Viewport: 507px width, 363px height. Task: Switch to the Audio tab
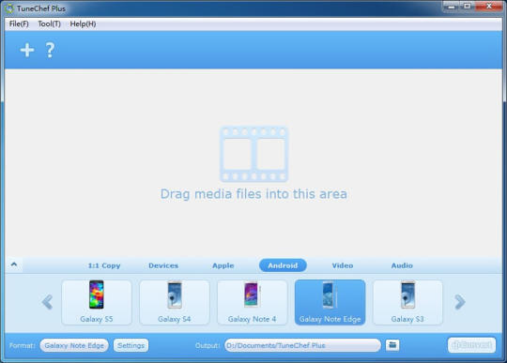402,265
